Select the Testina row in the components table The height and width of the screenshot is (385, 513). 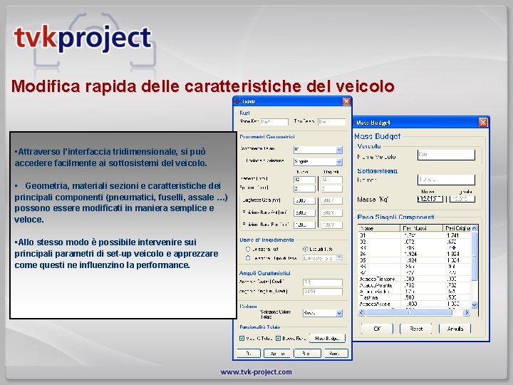point(415,297)
